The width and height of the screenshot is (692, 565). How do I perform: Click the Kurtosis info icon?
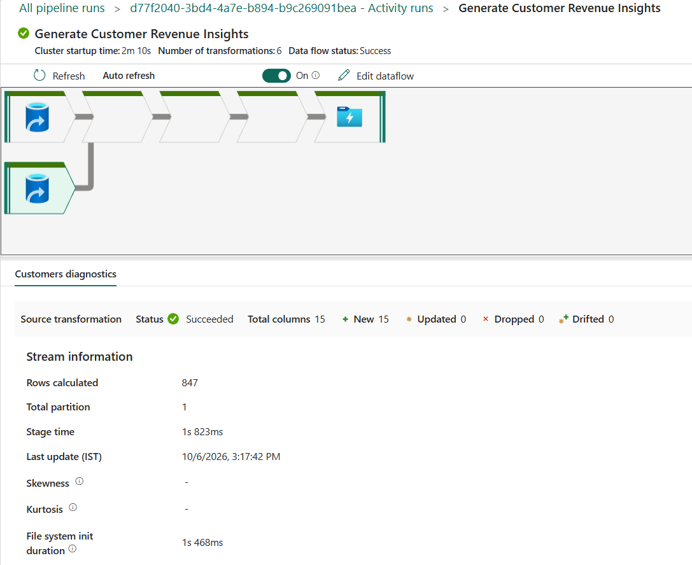point(73,507)
